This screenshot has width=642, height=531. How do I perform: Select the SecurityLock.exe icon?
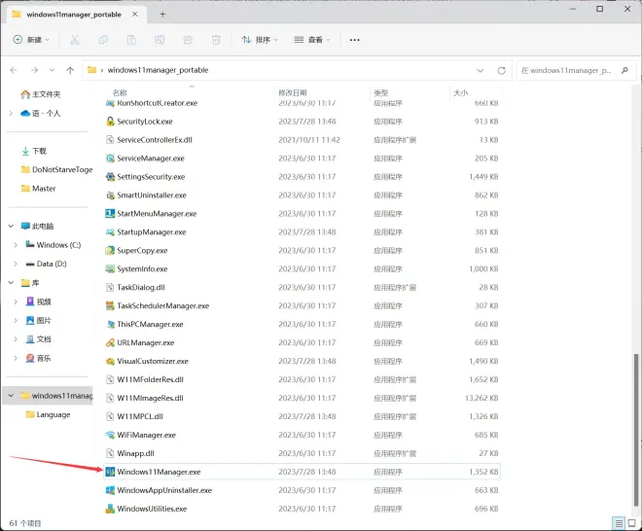[x=110, y=122]
